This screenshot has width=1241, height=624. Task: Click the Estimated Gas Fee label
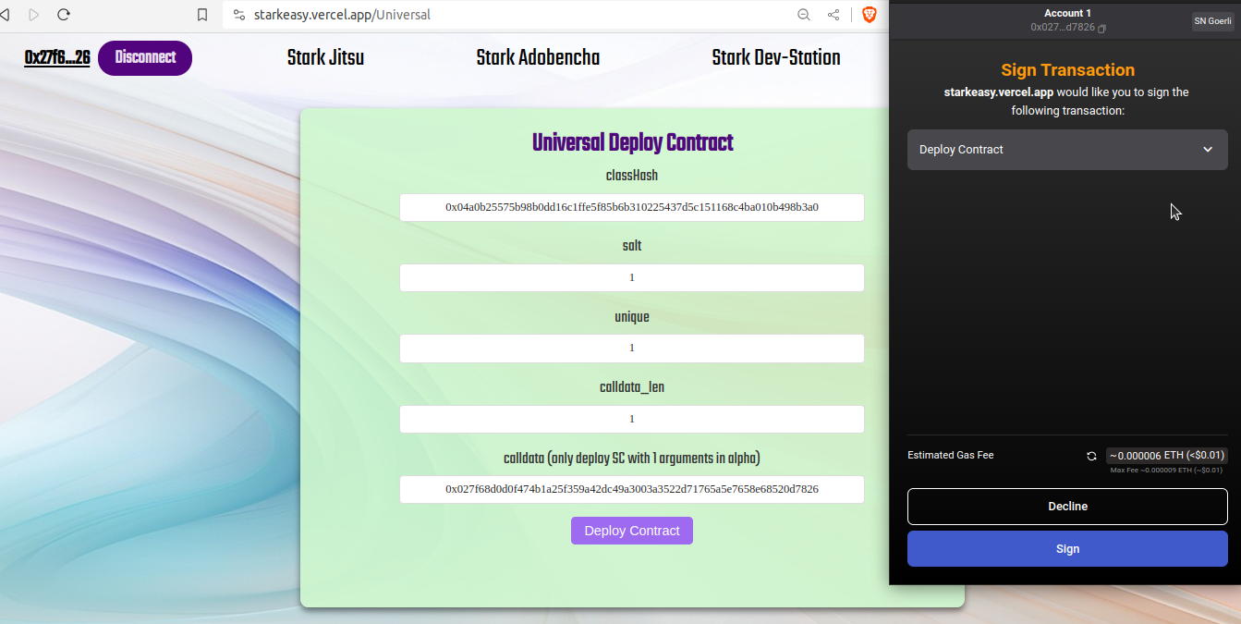951,455
